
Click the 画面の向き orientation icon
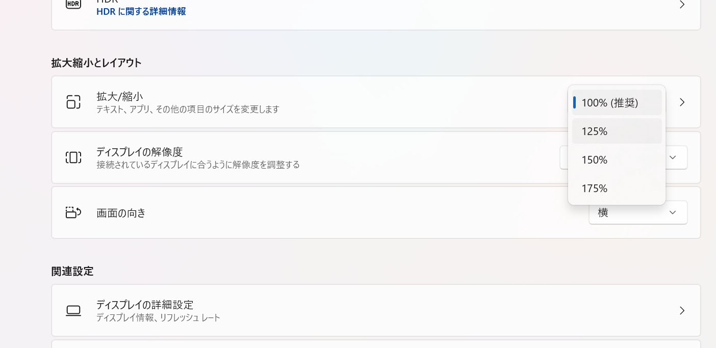[x=73, y=212]
